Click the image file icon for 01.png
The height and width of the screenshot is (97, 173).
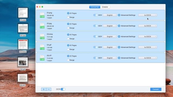[42, 15]
